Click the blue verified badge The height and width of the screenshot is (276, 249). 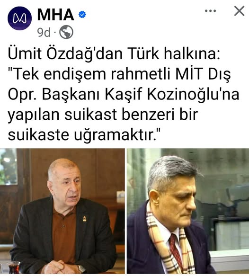click(x=82, y=15)
